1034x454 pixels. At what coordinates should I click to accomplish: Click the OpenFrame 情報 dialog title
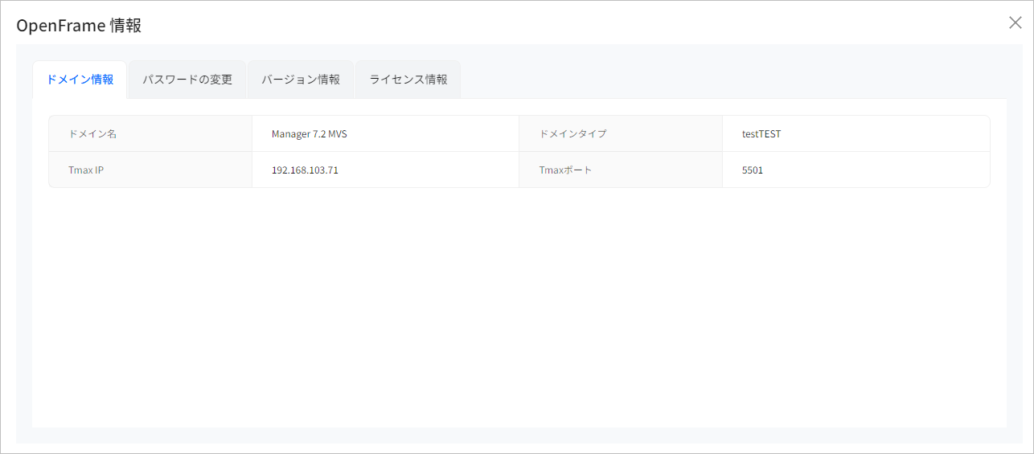click(x=79, y=26)
